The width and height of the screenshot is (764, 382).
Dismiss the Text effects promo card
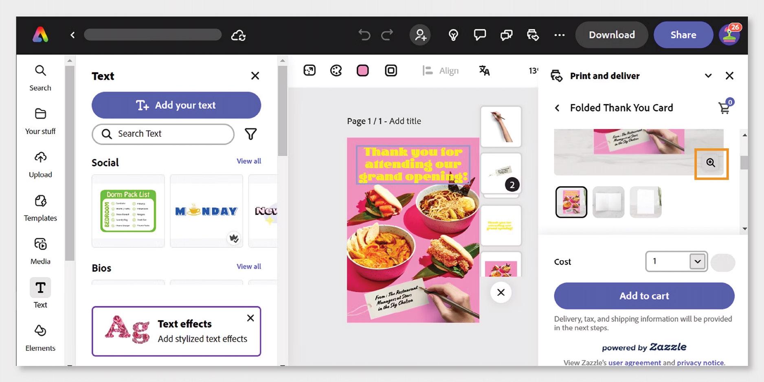point(250,318)
